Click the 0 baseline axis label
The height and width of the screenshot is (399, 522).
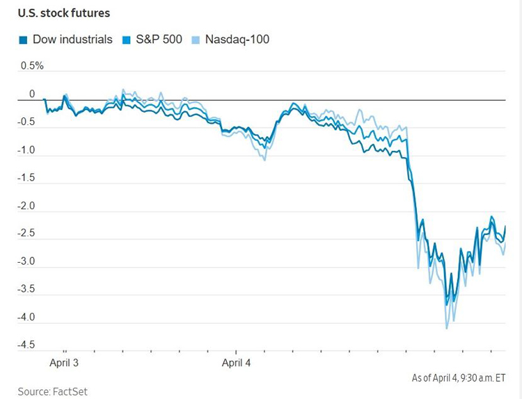click(32, 94)
